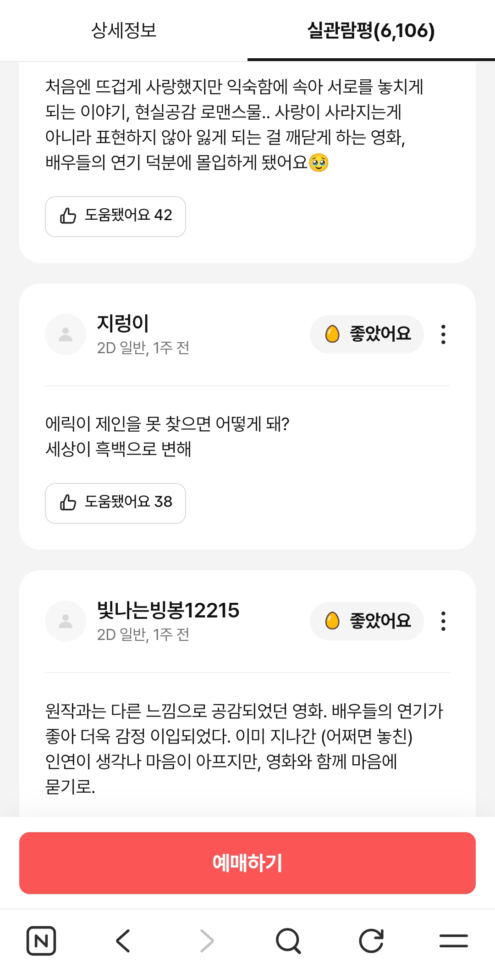Open more options for 빛나는빙봉12215's review
The image size is (495, 973).
(443, 621)
